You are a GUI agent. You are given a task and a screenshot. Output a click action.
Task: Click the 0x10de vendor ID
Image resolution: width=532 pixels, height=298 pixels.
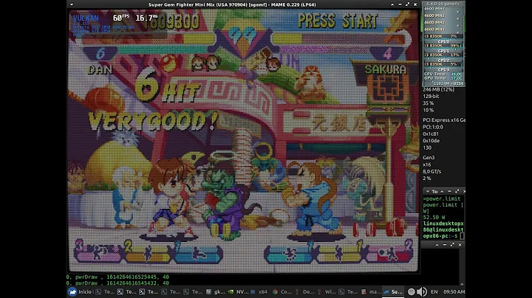431,141
